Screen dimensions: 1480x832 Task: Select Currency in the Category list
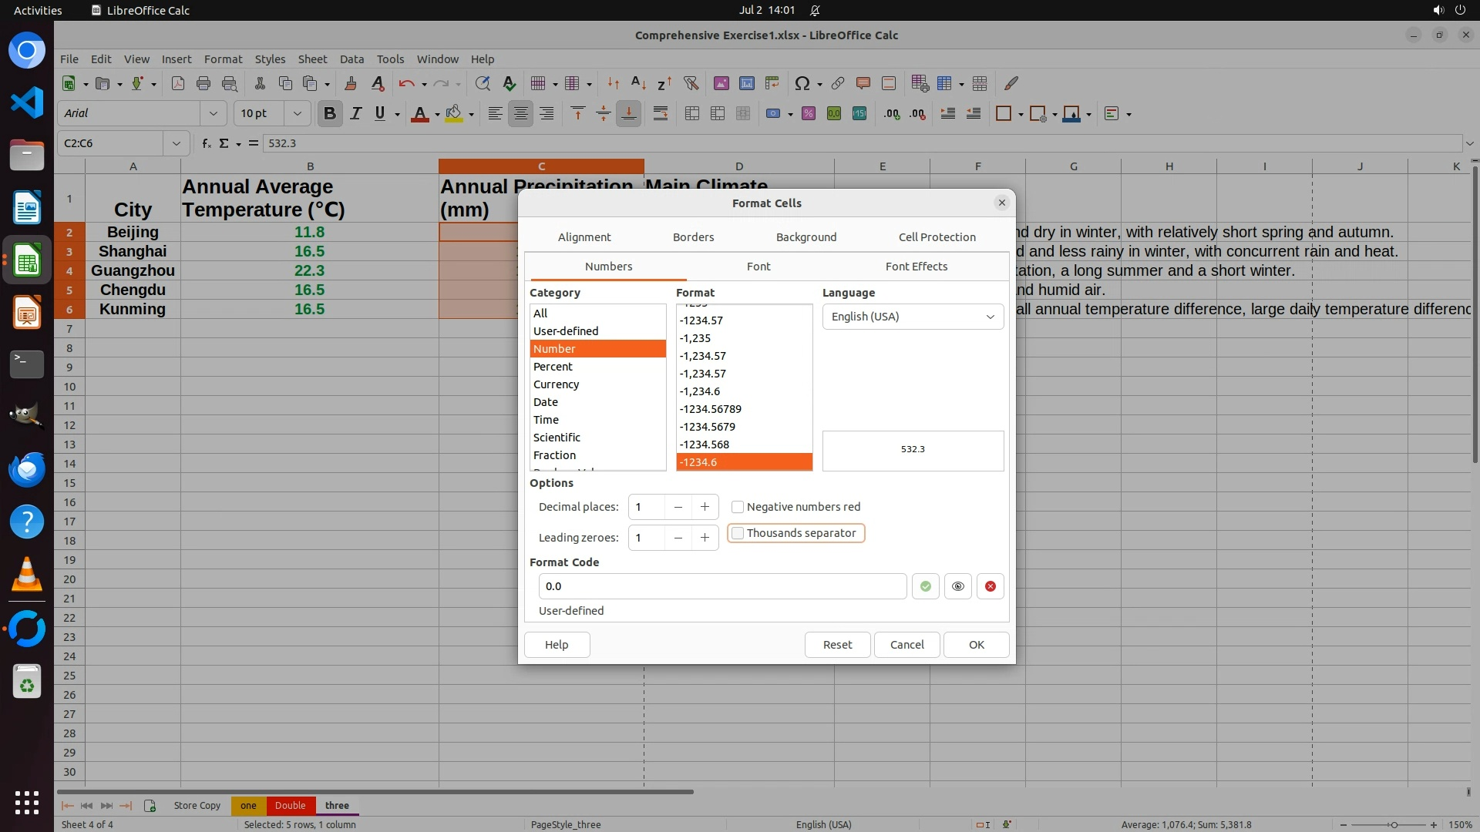556,384
